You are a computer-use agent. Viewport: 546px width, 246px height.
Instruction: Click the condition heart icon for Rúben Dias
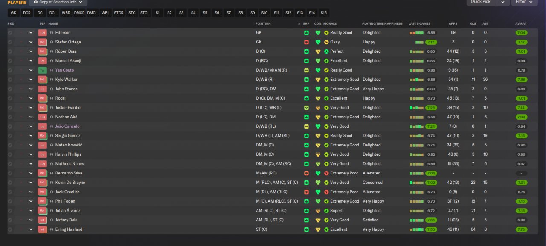(318, 51)
